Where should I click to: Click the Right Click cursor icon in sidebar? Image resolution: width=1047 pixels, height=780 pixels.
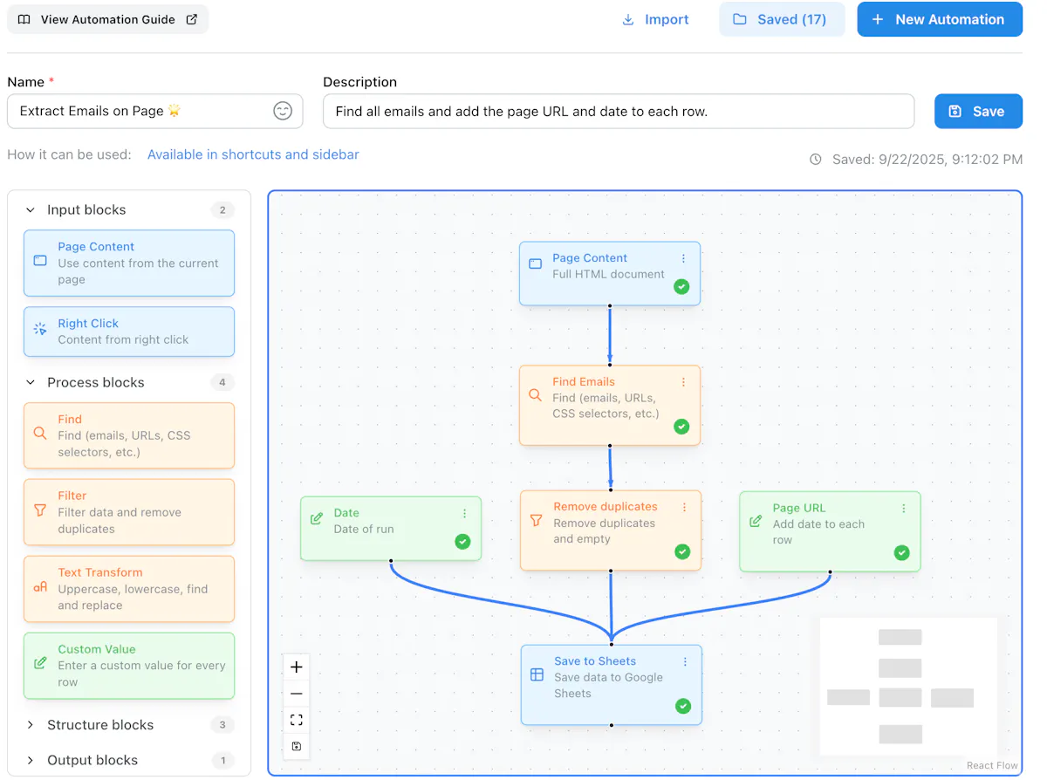coord(40,329)
